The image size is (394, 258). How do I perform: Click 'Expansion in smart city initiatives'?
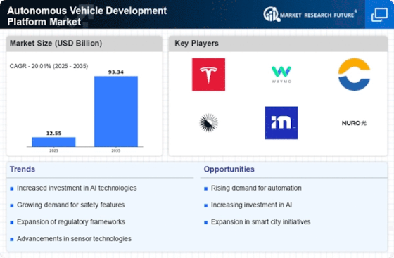[x=260, y=222]
